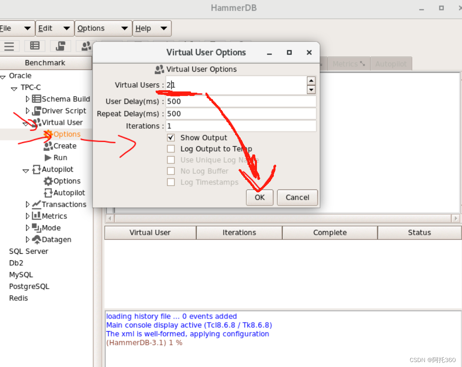462x367 pixels.
Task: Click the Status column header
Action: (x=420, y=233)
